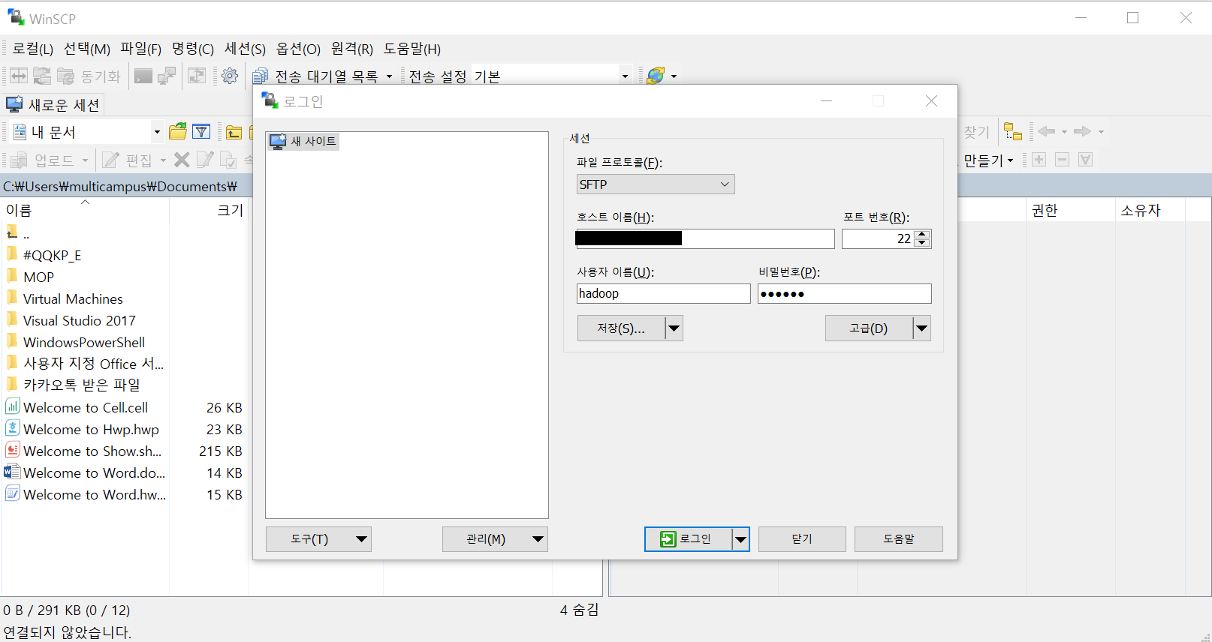Open the 내 문서 drive dropdown

157,132
